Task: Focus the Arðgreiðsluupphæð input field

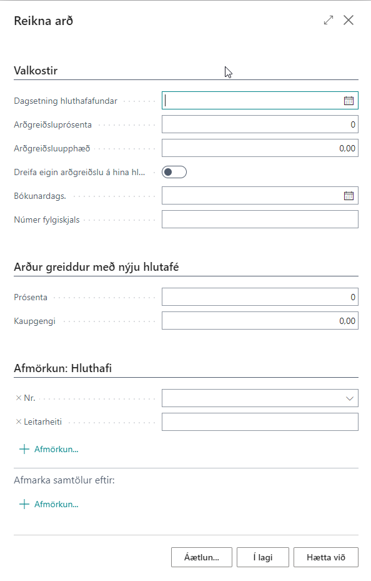Action: tap(260, 148)
